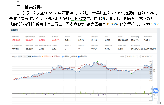Viewport: 164px width, 105px height.
Task: Open the blue customer service robot icon
Action: (156, 91)
